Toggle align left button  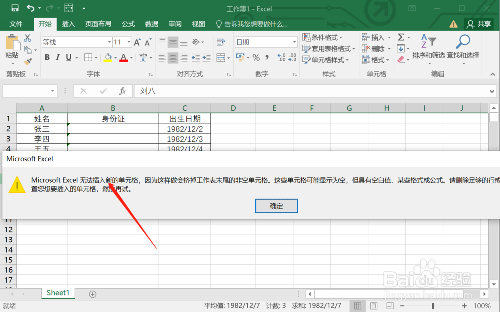pos(162,57)
